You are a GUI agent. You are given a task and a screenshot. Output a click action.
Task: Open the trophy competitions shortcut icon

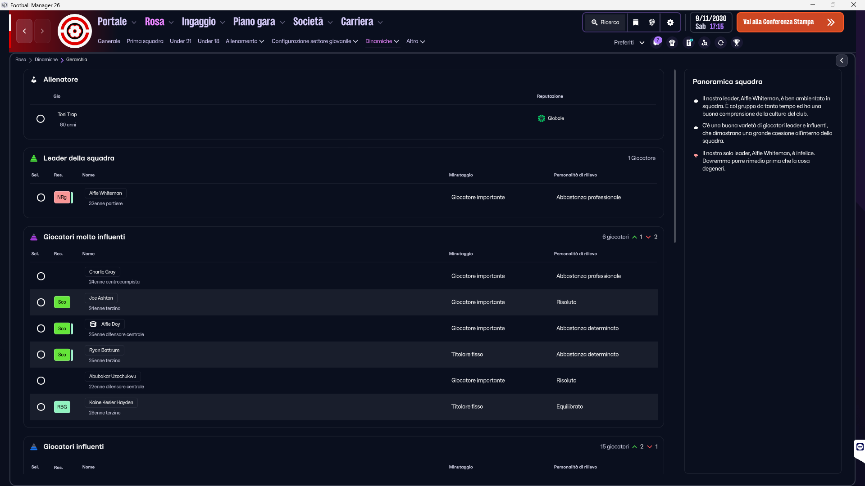(x=737, y=43)
